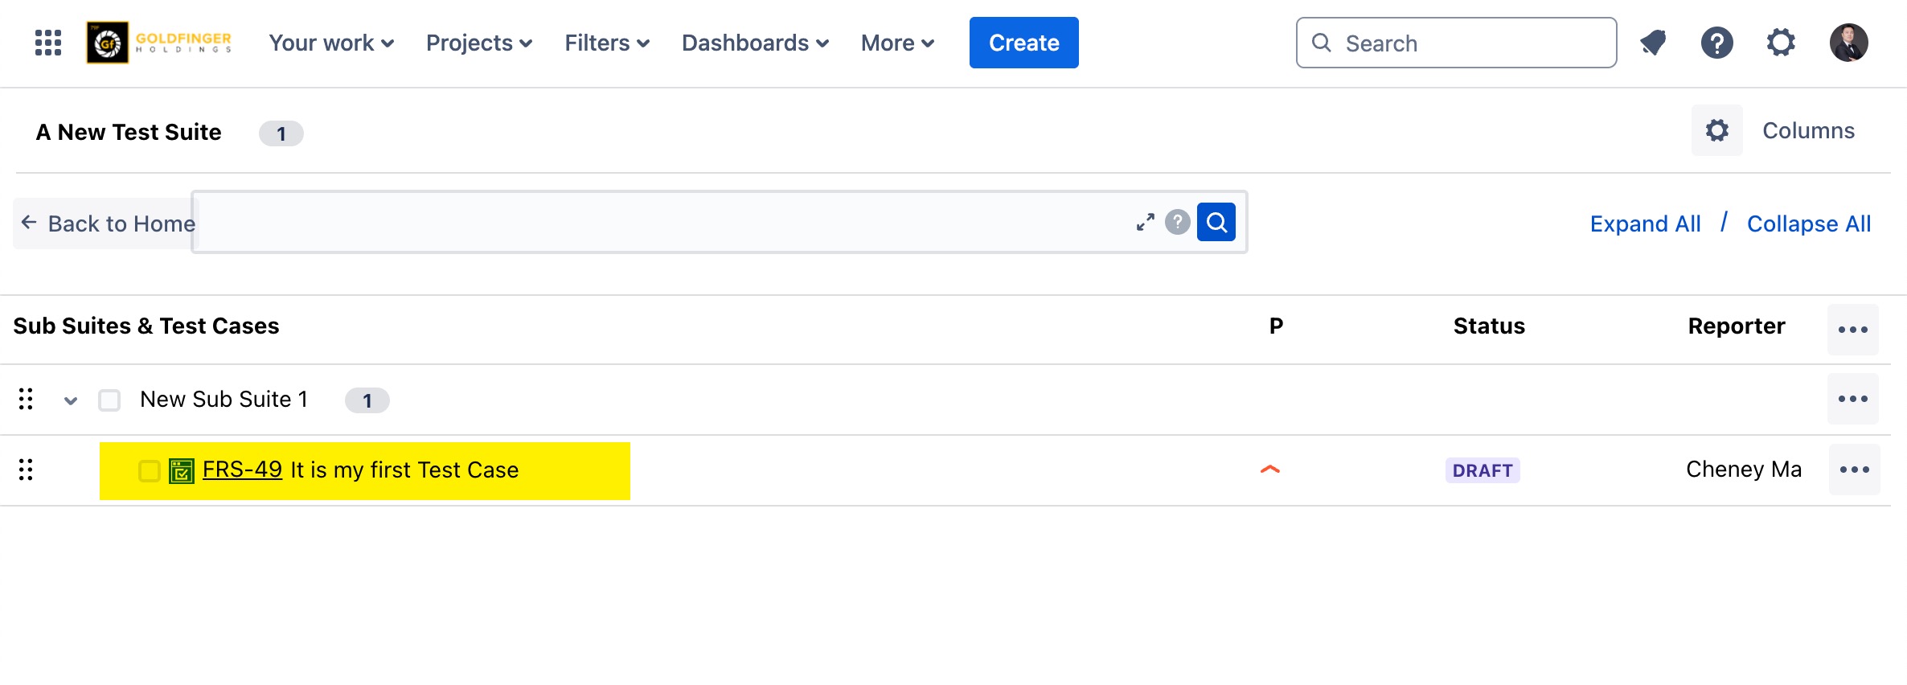Click the user profile avatar

pyautogui.click(x=1848, y=43)
